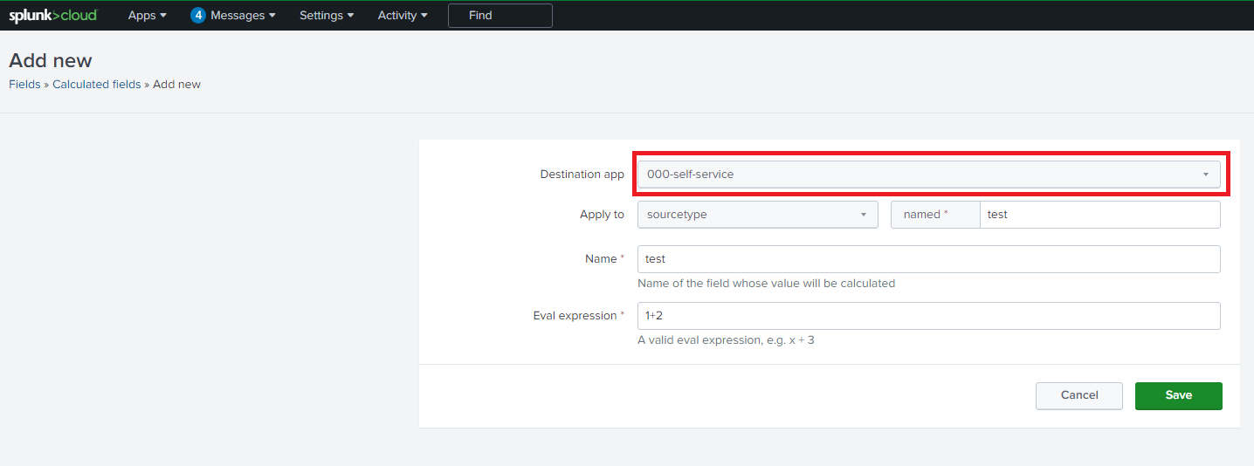Click the 'A valid eval expression' hint text
The image size is (1254, 466).
point(726,340)
